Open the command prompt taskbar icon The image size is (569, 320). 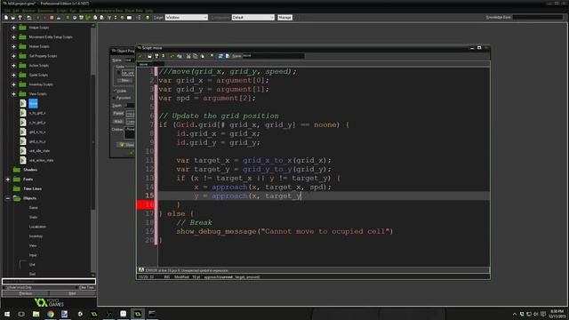tap(152, 314)
